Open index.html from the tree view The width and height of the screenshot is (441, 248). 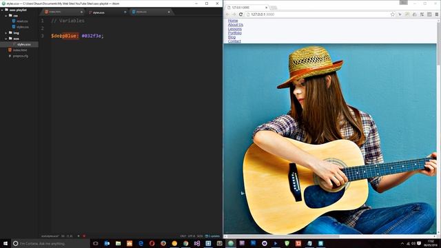pyautogui.click(x=20, y=50)
